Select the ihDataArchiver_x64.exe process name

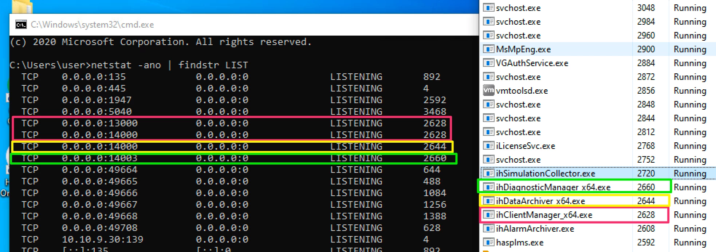click(540, 201)
